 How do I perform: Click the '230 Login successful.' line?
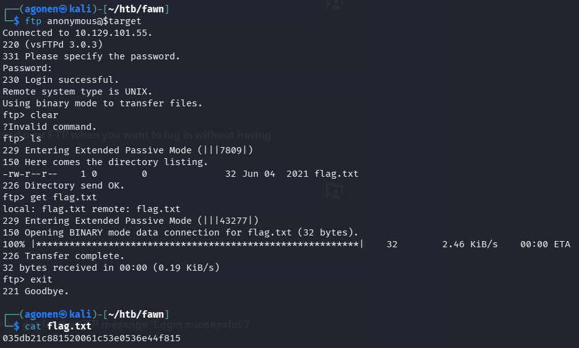click(61, 80)
